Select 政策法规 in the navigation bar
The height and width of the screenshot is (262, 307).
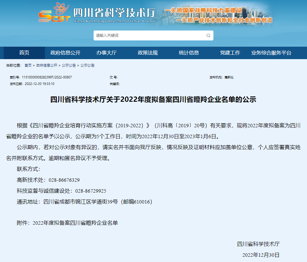click(148, 53)
